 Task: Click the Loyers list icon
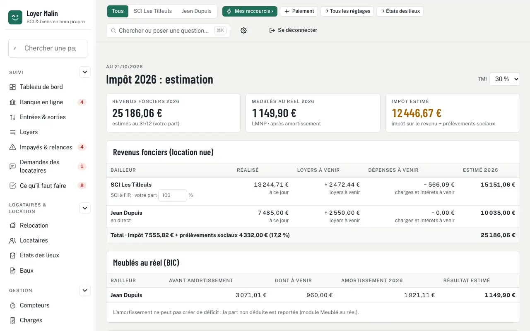point(12,132)
